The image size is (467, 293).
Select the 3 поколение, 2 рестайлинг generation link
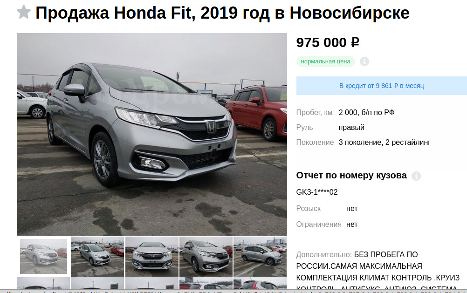[385, 143]
